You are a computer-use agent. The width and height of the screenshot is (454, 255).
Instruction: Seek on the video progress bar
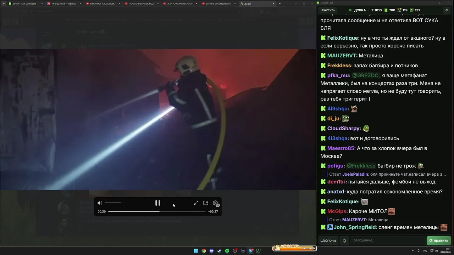click(157, 211)
